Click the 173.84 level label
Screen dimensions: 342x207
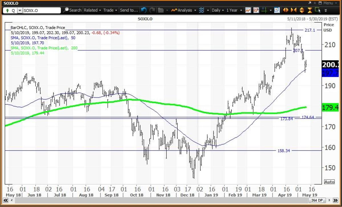point(286,119)
